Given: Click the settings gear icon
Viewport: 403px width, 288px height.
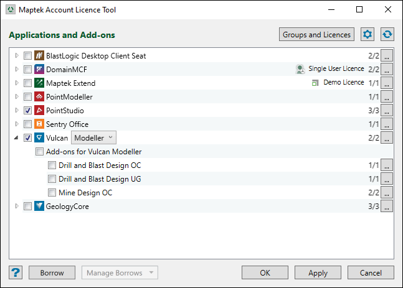Looking at the screenshot, I should tap(367, 35).
